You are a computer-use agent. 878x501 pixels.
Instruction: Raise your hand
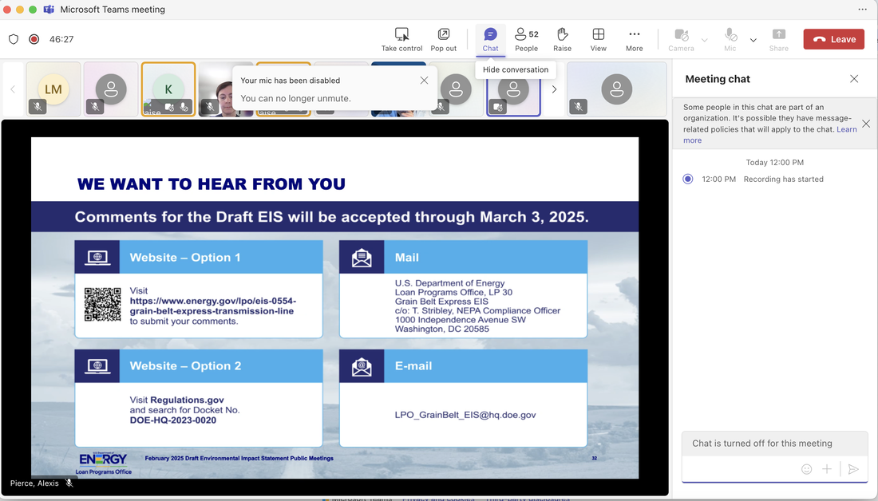[562, 39]
